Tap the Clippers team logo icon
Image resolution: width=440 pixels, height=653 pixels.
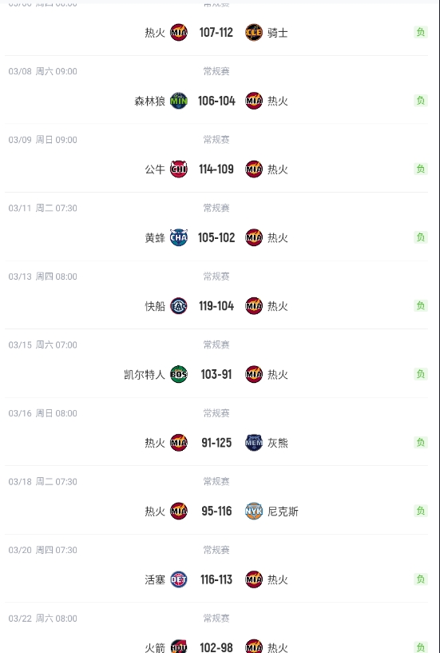179,306
